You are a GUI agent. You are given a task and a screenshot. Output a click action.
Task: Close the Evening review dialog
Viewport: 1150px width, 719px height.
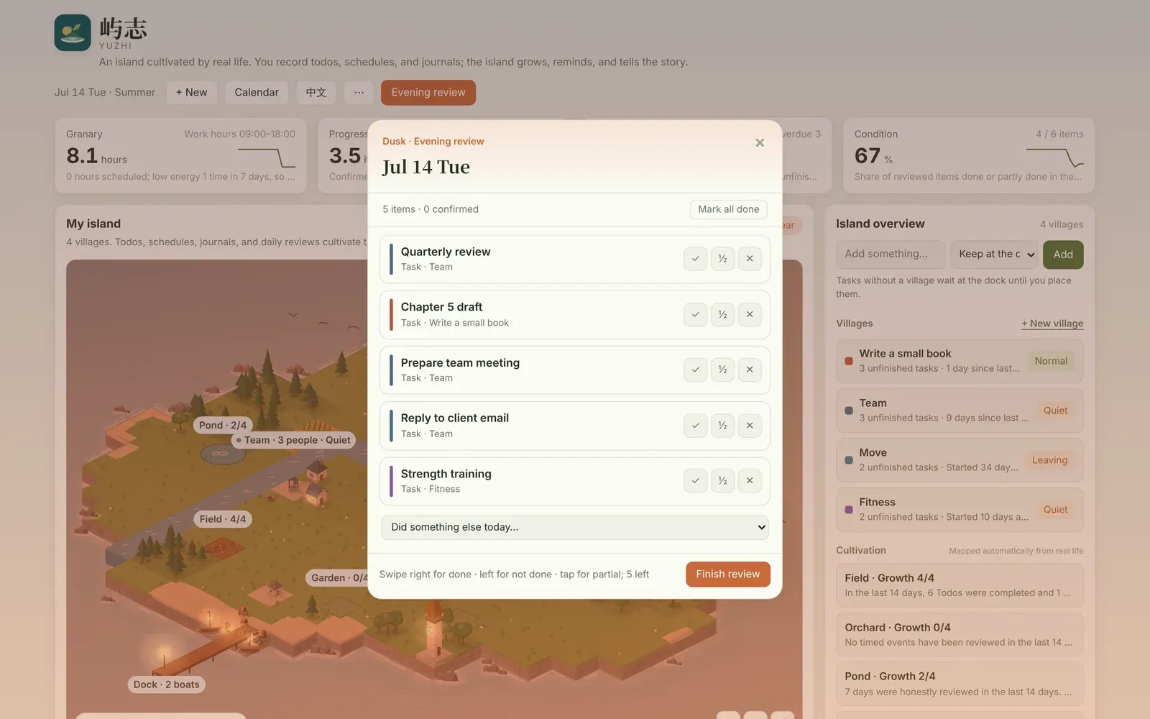(760, 143)
